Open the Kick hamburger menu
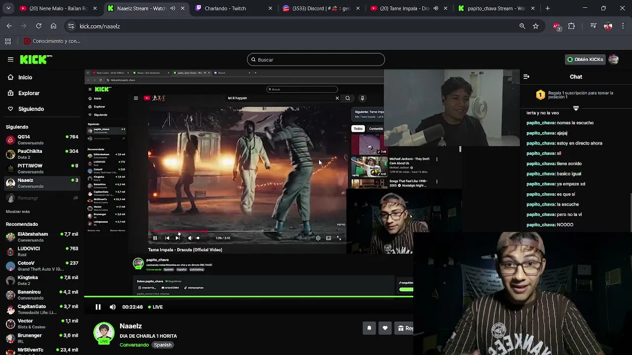The width and height of the screenshot is (632, 355). 10,60
